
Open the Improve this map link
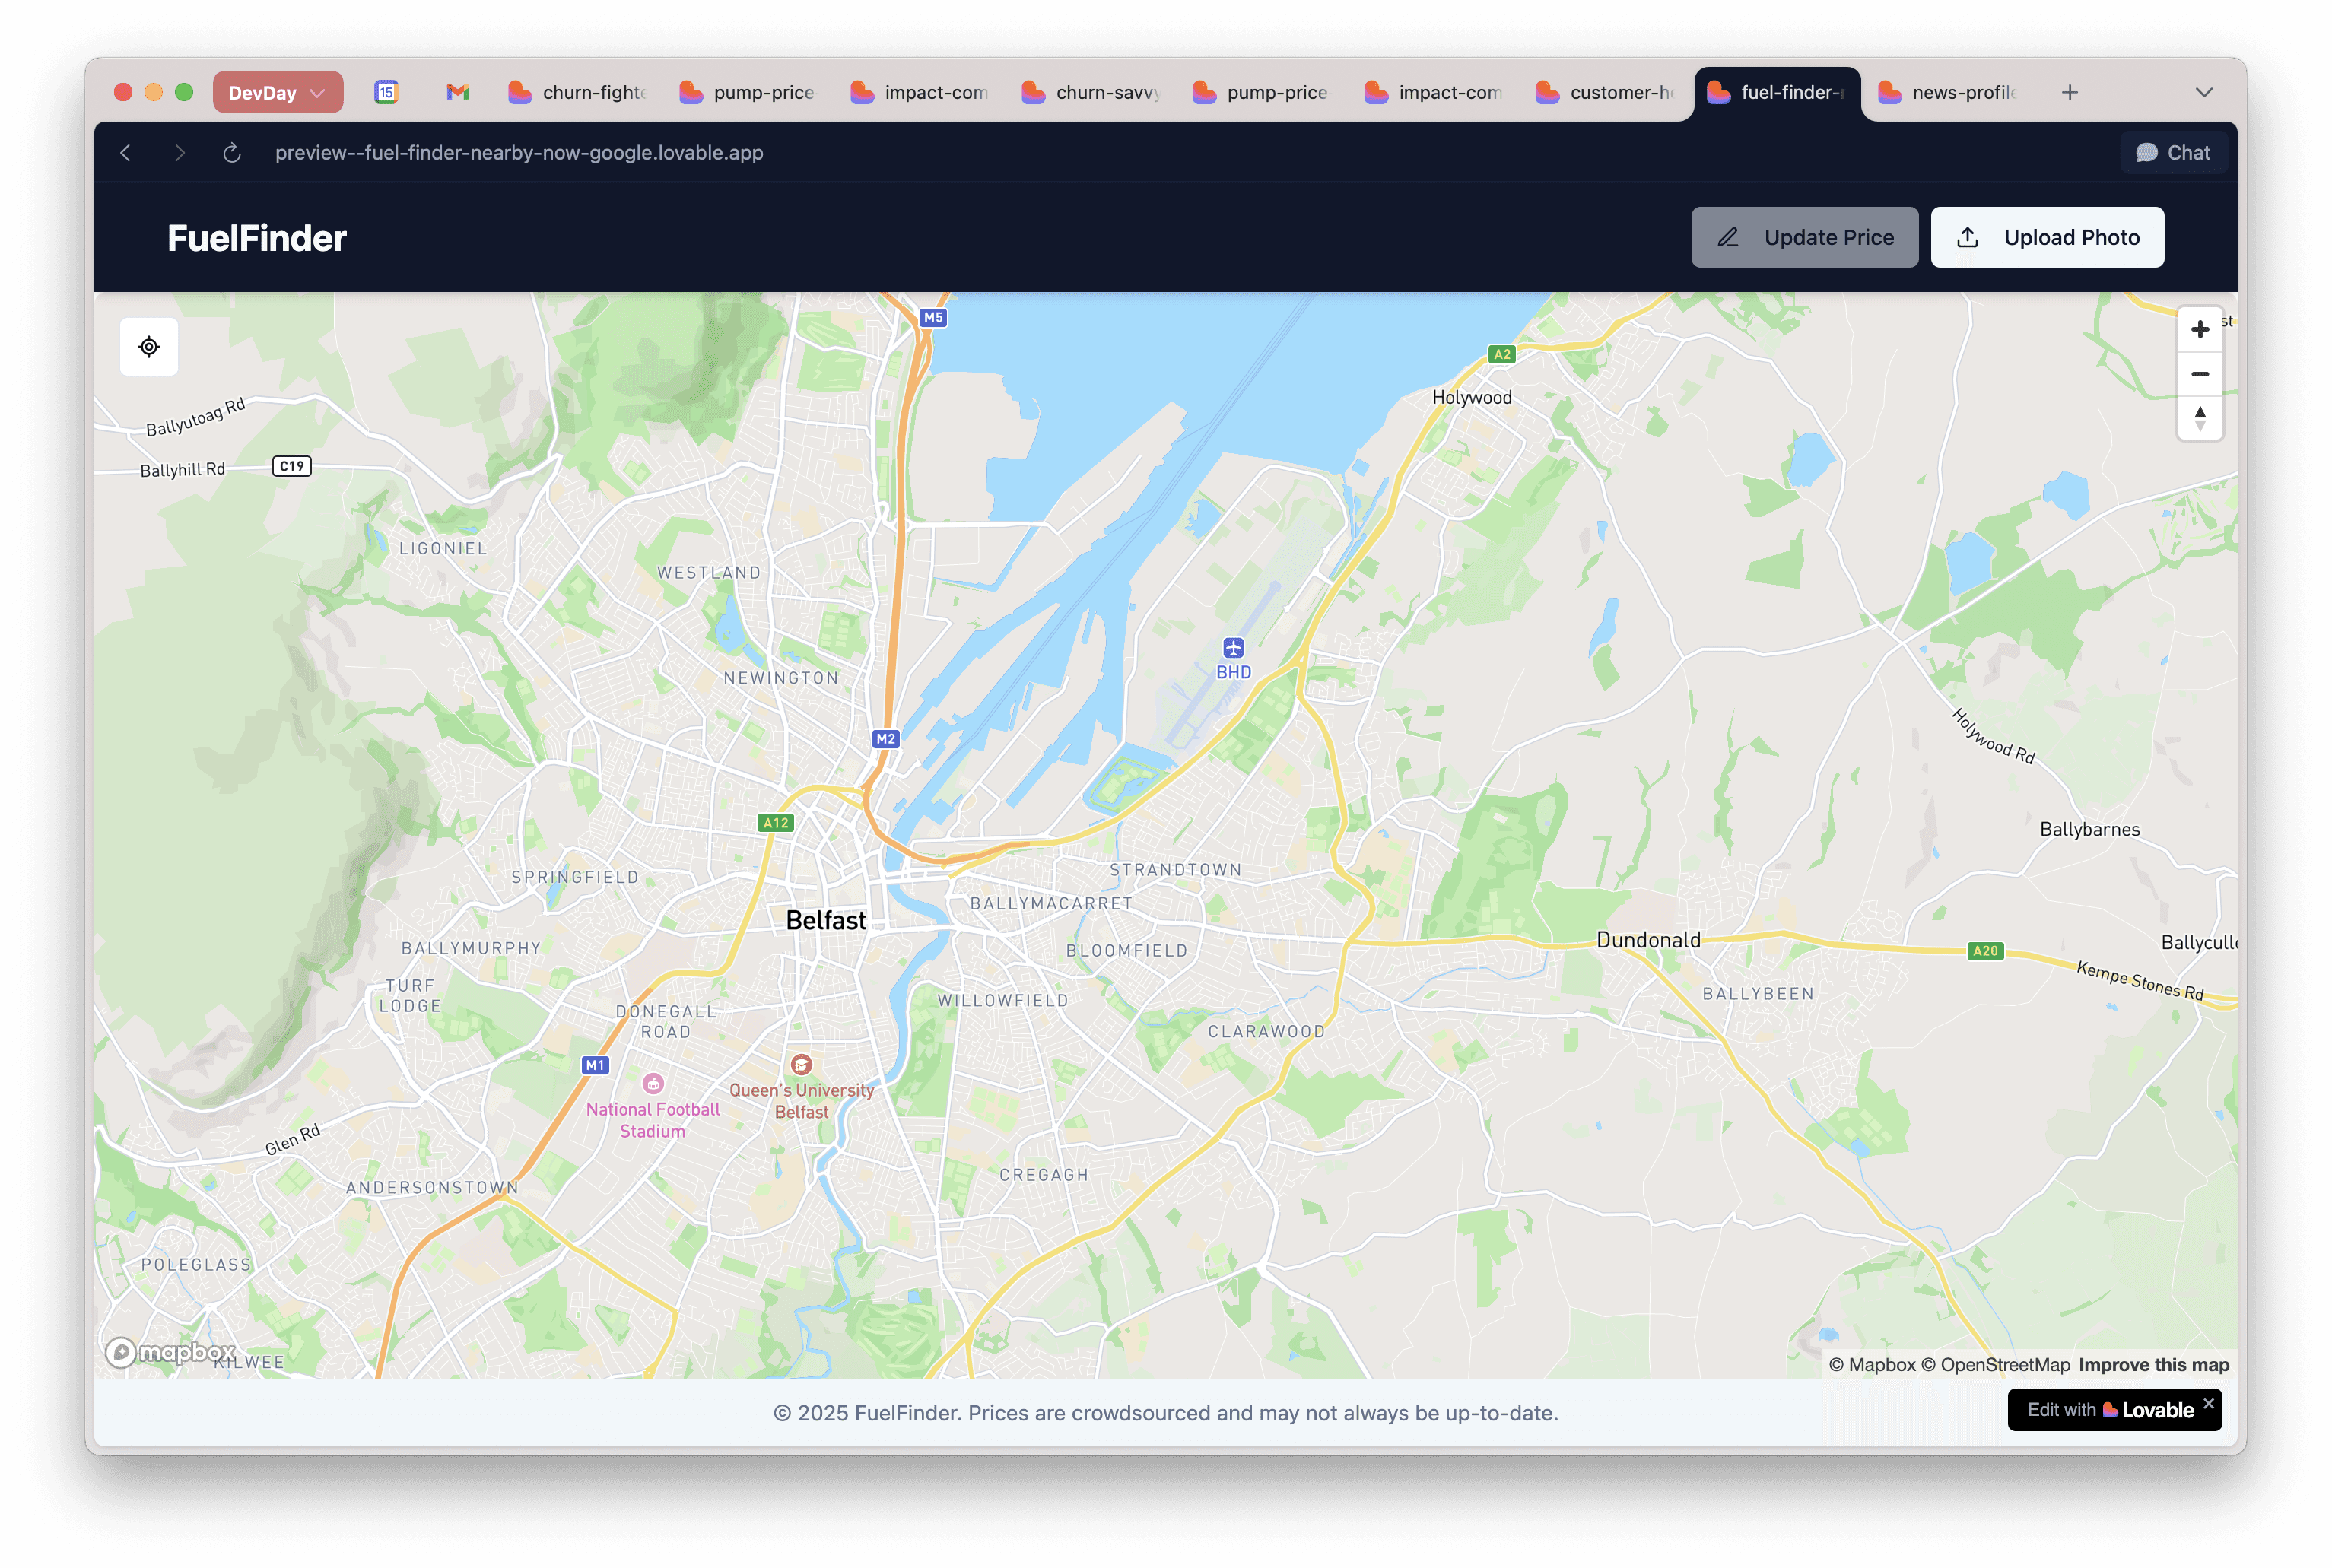(x=2153, y=1364)
